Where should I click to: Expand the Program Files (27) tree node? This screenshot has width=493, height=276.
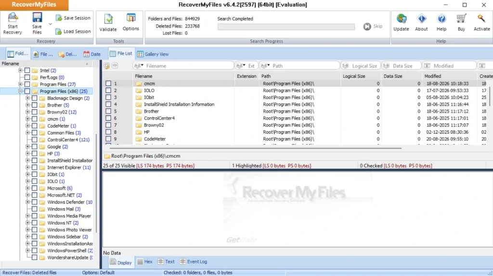(20, 84)
